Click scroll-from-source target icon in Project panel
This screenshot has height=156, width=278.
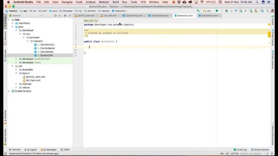tap(55, 16)
